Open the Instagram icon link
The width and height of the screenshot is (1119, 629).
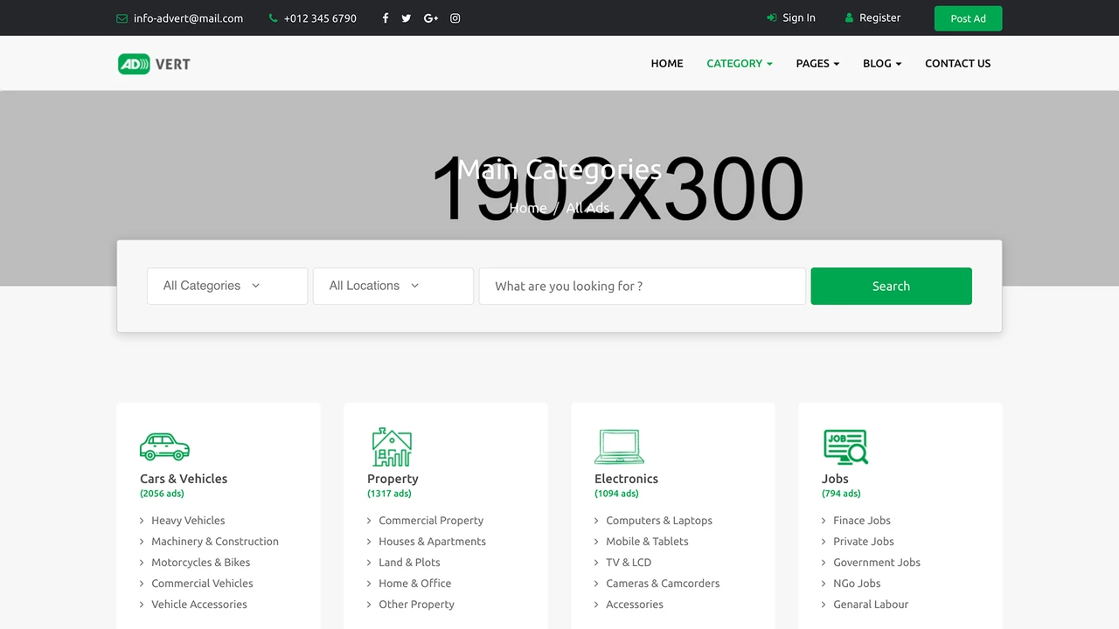455,18
